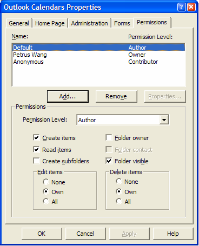This screenshot has width=199, height=246.
Task: Click the Add... button
Action: pyautogui.click(x=68, y=96)
